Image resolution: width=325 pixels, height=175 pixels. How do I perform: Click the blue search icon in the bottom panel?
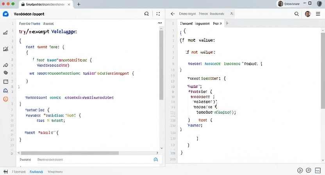(155, 159)
